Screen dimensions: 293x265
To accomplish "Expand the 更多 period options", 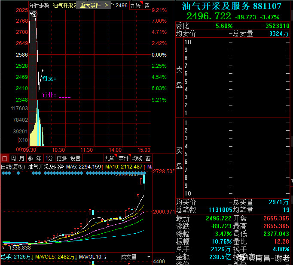I will click(61, 158).
